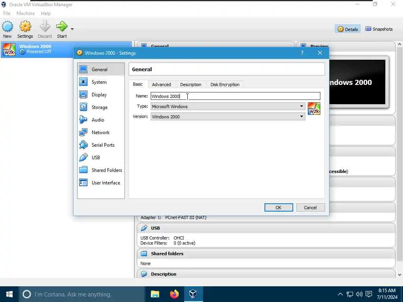Image resolution: width=403 pixels, height=302 pixels.
Task: Open the General settings category
Action: pos(101,69)
